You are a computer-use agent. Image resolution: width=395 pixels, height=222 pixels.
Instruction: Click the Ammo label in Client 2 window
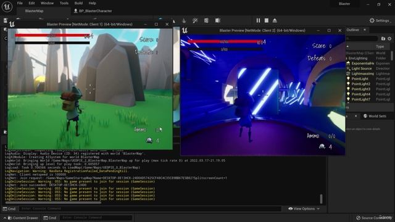pos(313,136)
